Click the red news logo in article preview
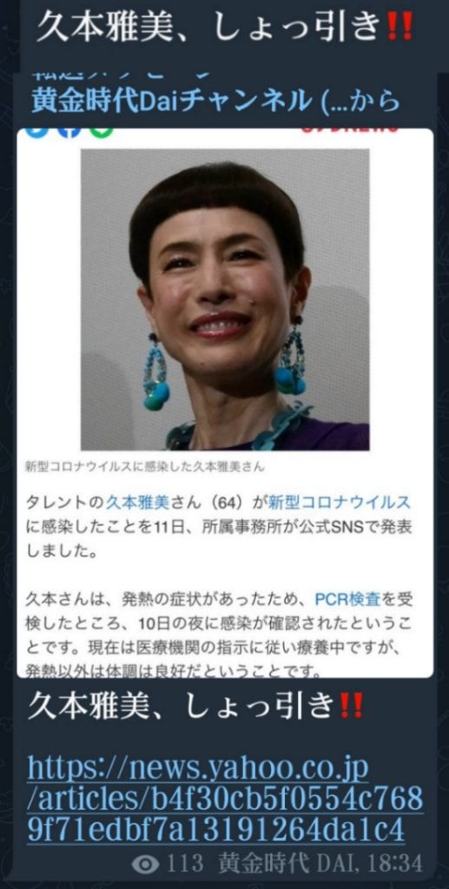This screenshot has height=889, width=449. pos(349,130)
